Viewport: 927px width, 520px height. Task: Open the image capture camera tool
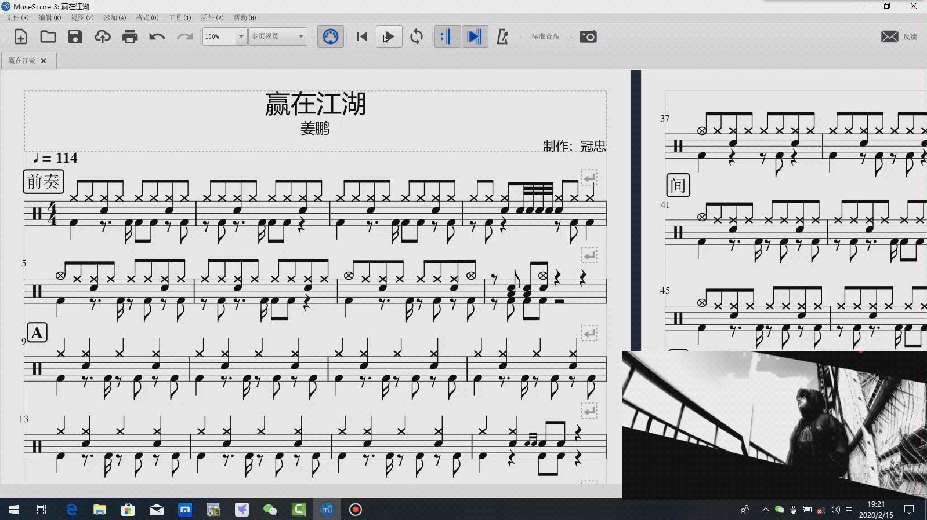(588, 36)
